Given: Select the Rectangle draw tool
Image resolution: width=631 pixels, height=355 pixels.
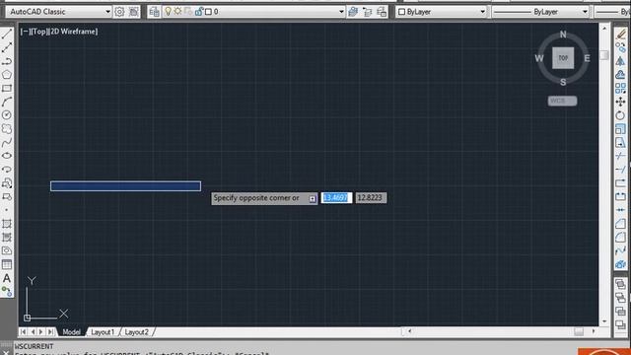Looking at the screenshot, I should pyautogui.click(x=7, y=88).
